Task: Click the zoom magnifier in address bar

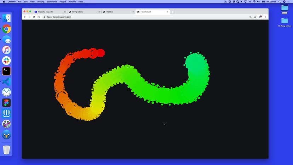Action: (x=250, y=17)
